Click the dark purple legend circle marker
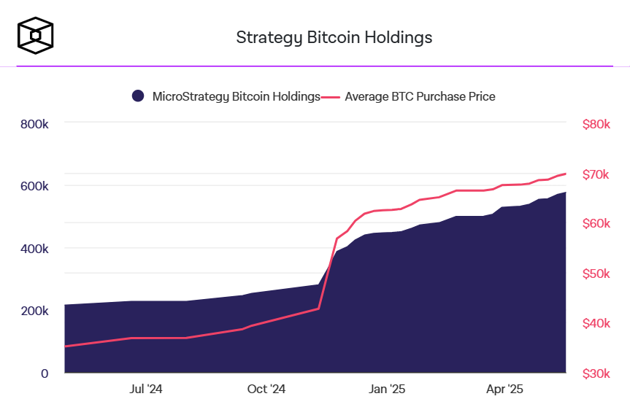The height and width of the screenshot is (399, 630). pyautogui.click(x=137, y=96)
